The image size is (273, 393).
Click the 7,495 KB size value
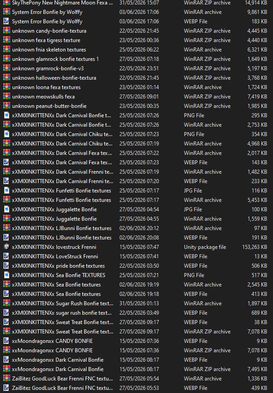coord(257,369)
